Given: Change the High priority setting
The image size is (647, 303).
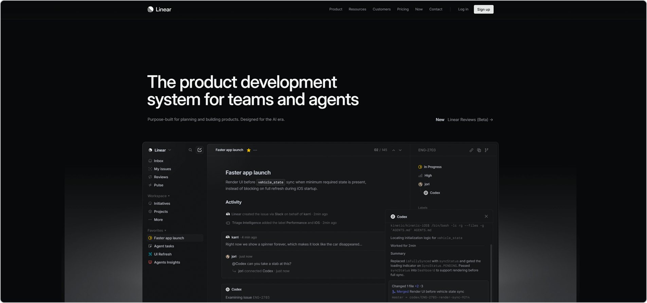Looking at the screenshot, I should [425, 176].
